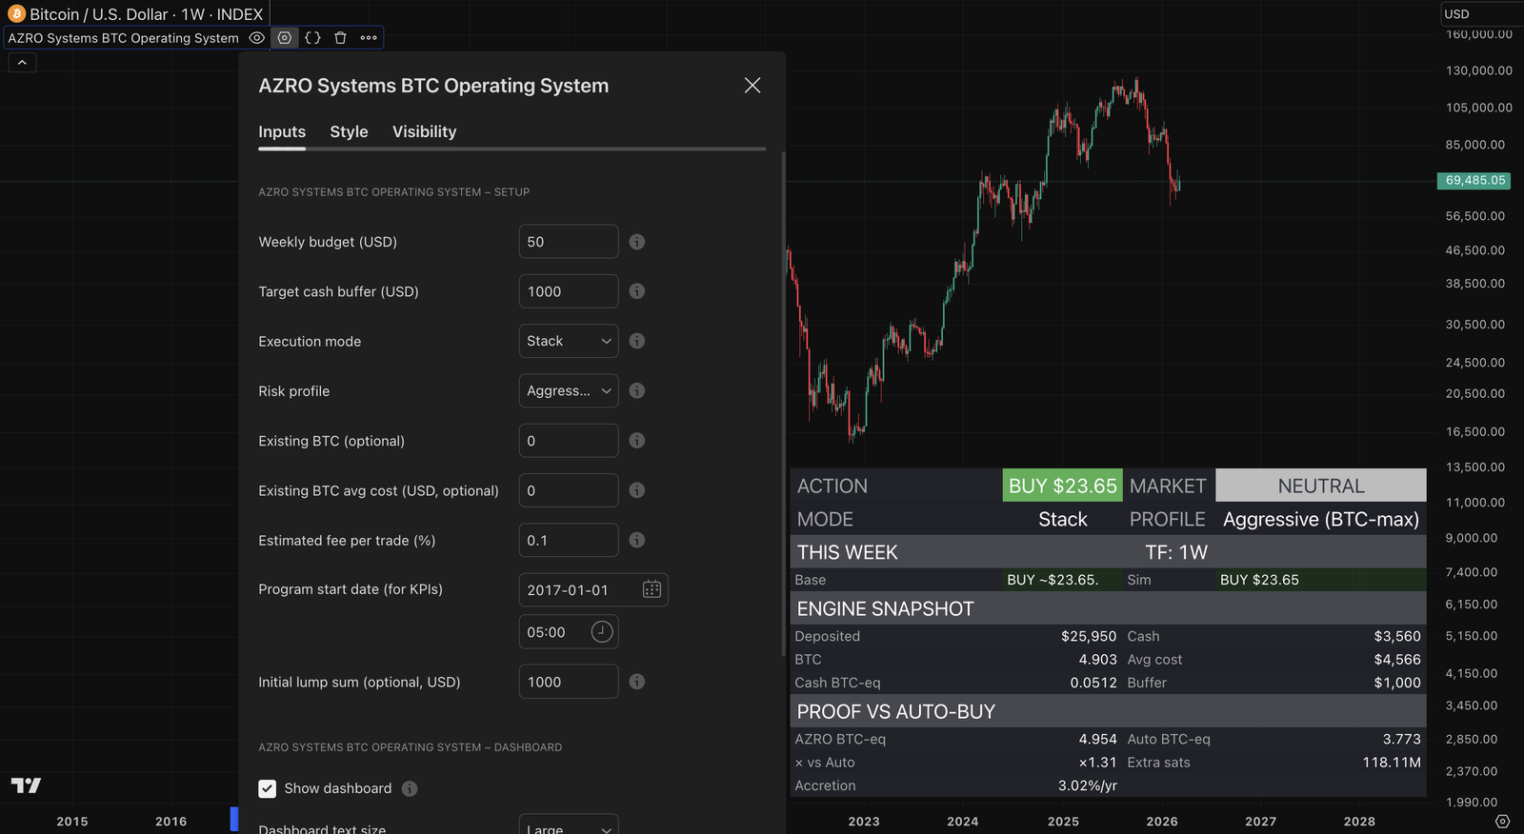The width and height of the screenshot is (1524, 834).
Task: Show info for Weekly budget
Action: coord(637,242)
